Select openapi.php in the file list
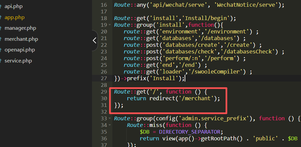This screenshot has height=147, width=301. [x=20, y=50]
